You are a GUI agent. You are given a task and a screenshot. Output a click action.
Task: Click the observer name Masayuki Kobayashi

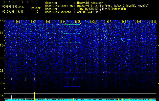coord(91,3)
